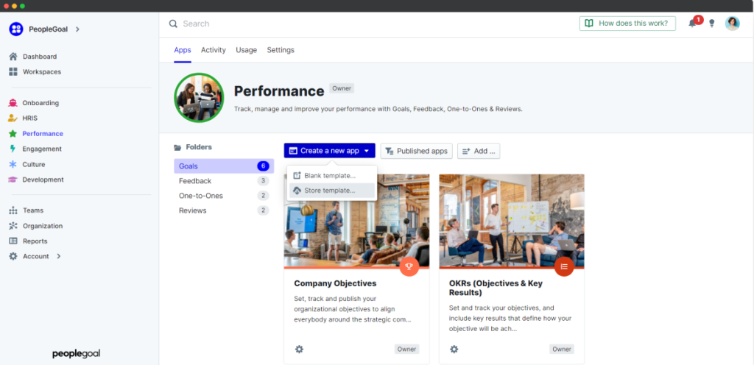The image size is (754, 365).
Task: Click the Add ... button
Action: click(x=479, y=151)
